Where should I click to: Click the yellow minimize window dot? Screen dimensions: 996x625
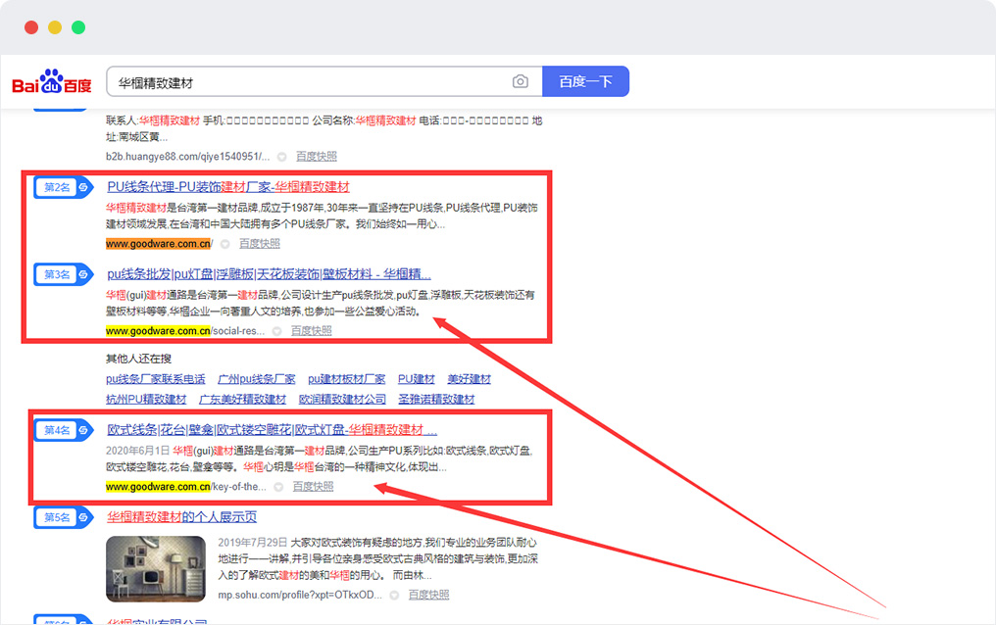pyautogui.click(x=55, y=27)
